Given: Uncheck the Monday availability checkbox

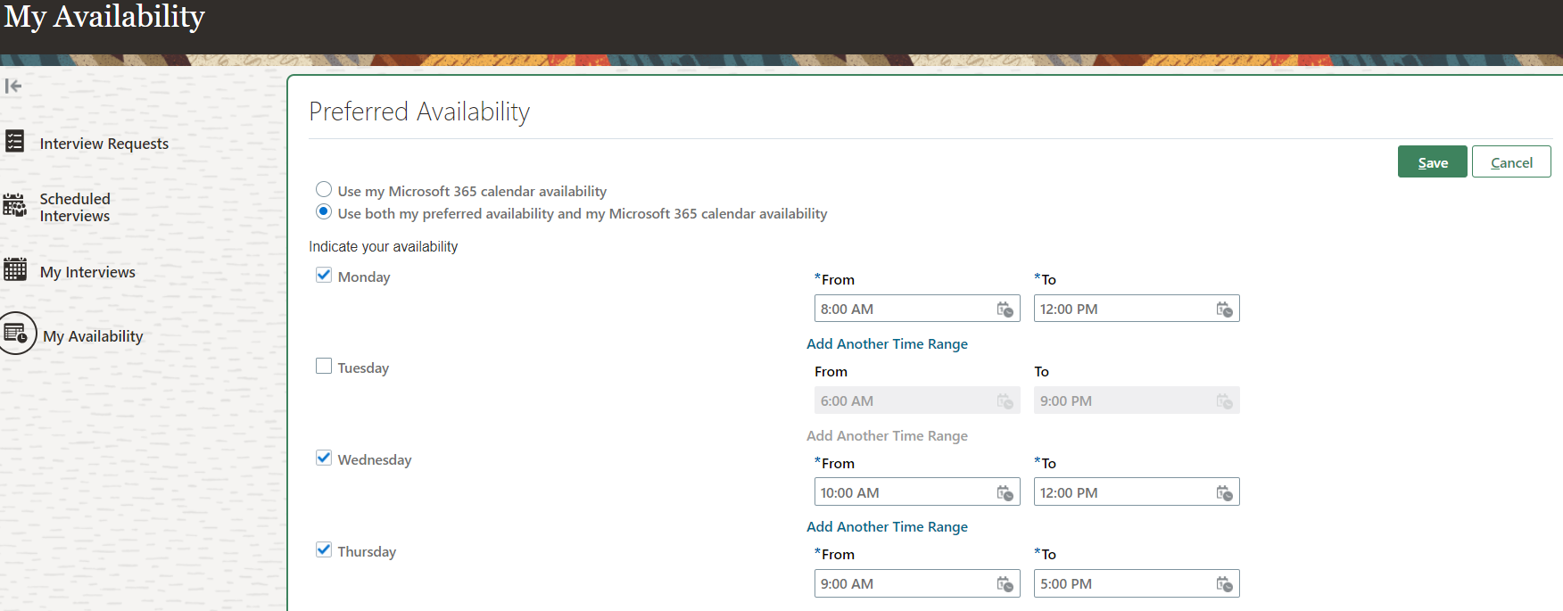Looking at the screenshot, I should [324, 276].
